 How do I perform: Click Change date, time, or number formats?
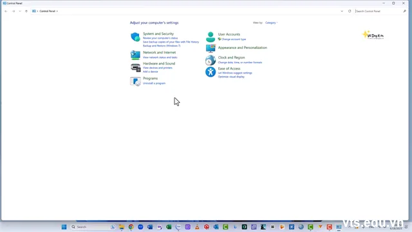(240, 63)
